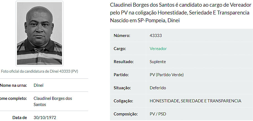The image size is (253, 121).
Task: Select the coalition name HONESTIDADE, SERIEDADE E TRANSPARENCIA
Action: 195,101
